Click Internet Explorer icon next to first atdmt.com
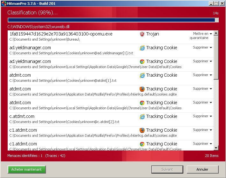Image resolution: width=226 pixels, height=178 pixels. 142,75
